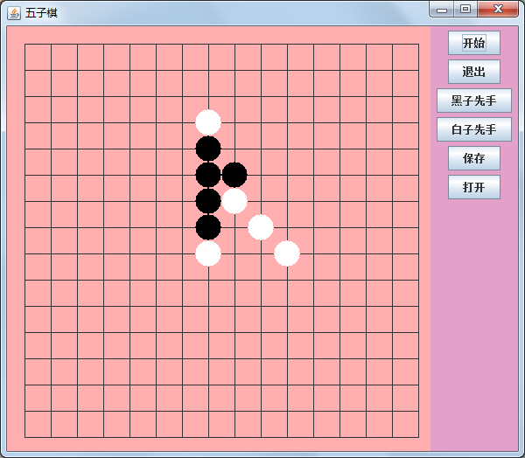This screenshot has height=458, width=525.
Task: Click the 退出 exit button
Action: (474, 72)
